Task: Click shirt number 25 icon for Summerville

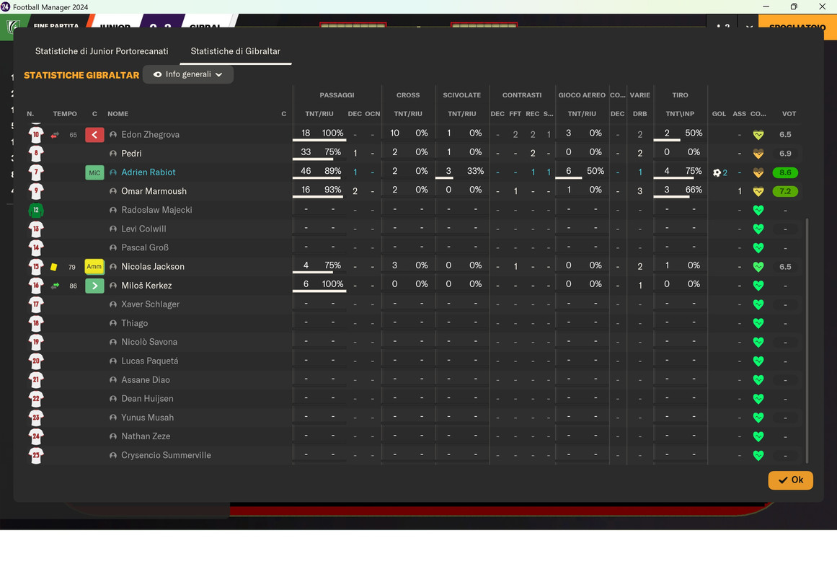Action: coord(36,455)
